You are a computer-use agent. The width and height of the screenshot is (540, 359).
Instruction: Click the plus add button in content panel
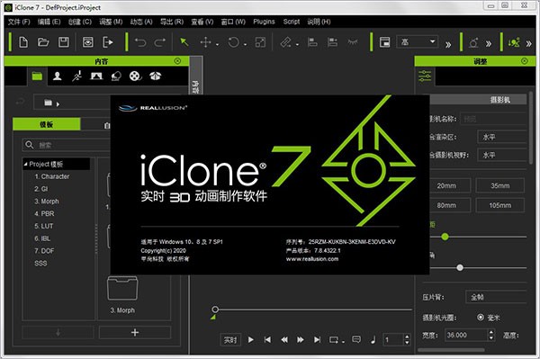[135, 332]
